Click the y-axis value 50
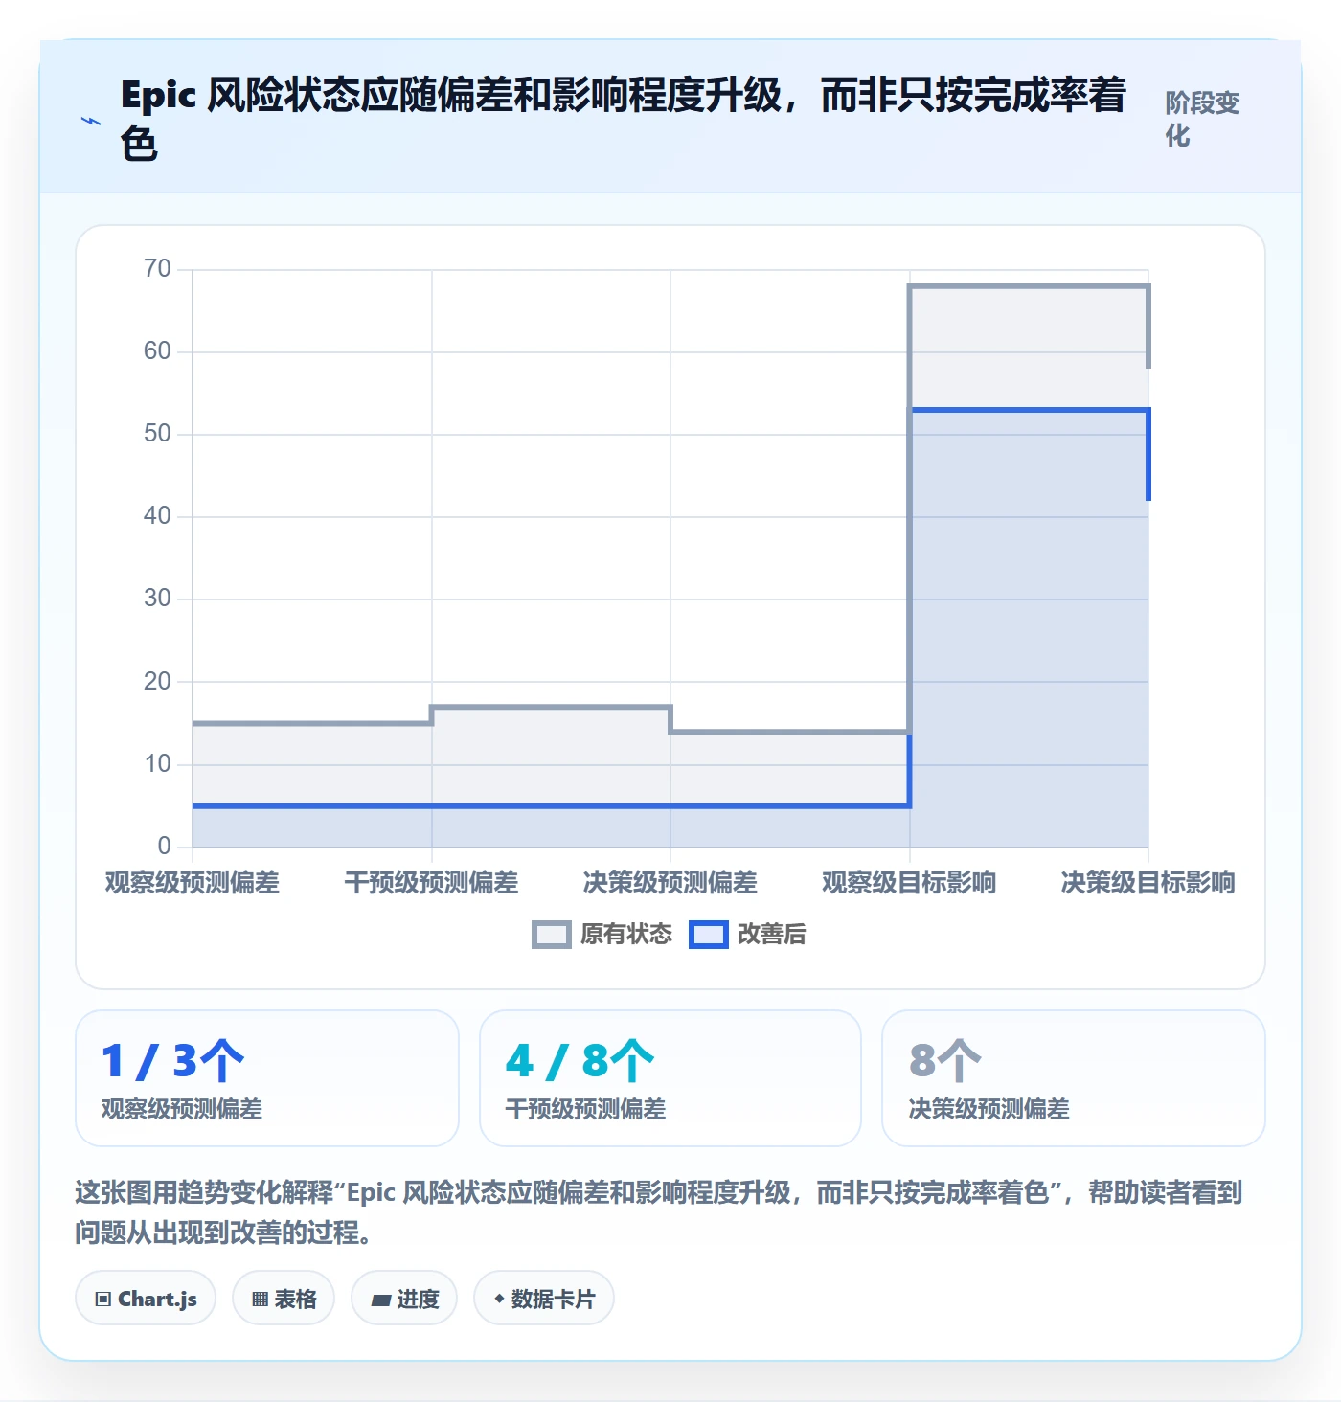 157,434
